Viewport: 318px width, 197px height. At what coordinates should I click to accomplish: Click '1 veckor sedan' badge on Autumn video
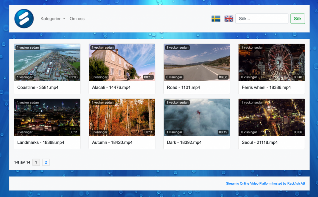102,103
